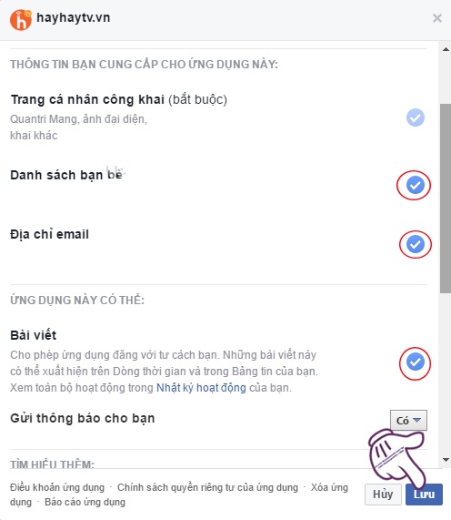
Task: Click the hayhaytv.vn orange app logo
Action: [21, 20]
